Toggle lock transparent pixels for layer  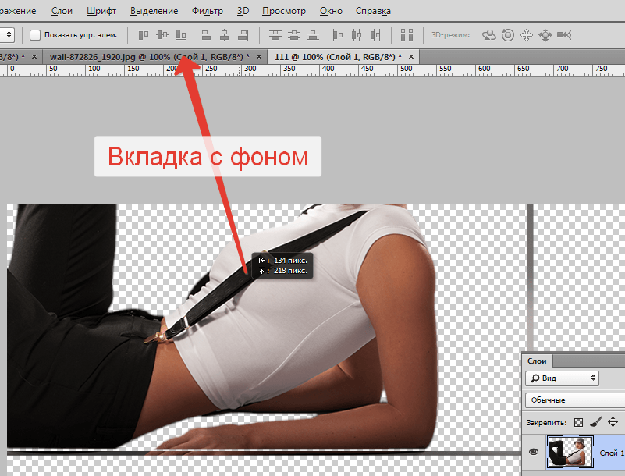click(x=578, y=421)
